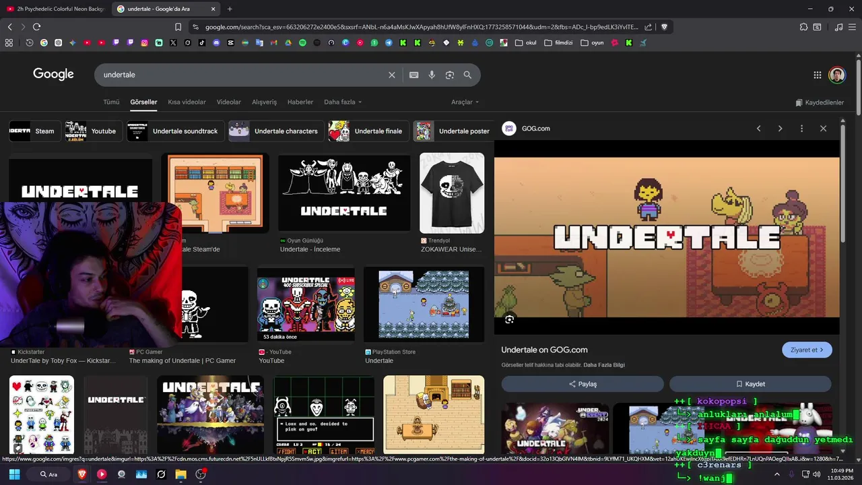
Task: Open the Undertale on GOG.com title link
Action: pos(544,350)
